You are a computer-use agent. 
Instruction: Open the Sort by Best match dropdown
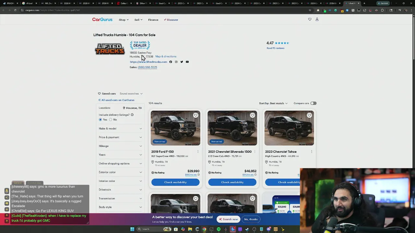(x=273, y=103)
